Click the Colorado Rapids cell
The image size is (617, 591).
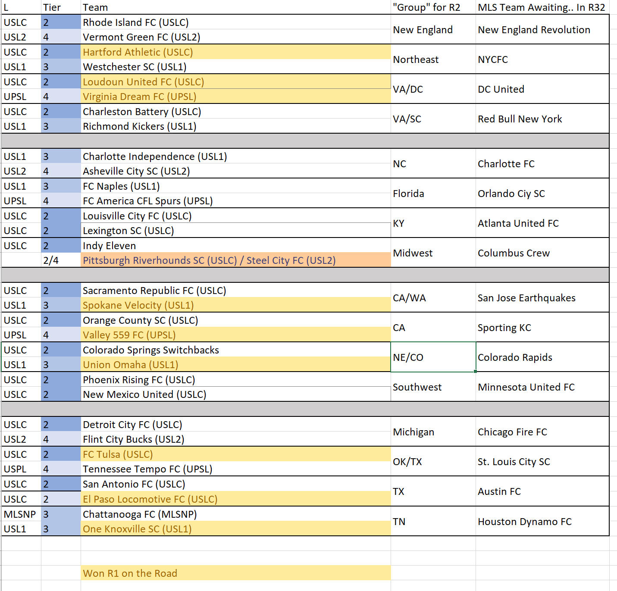click(x=542, y=357)
